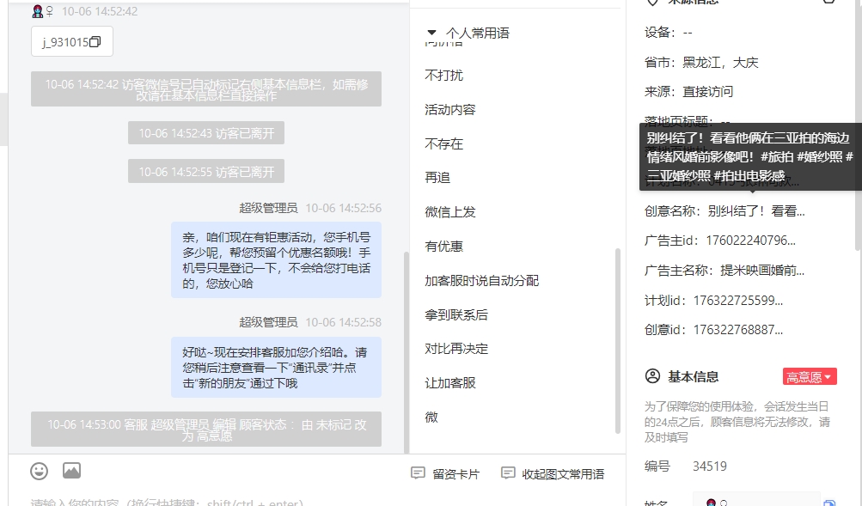
Task: Click the 广告主名称 提米映画婚前 text
Action: click(762, 271)
